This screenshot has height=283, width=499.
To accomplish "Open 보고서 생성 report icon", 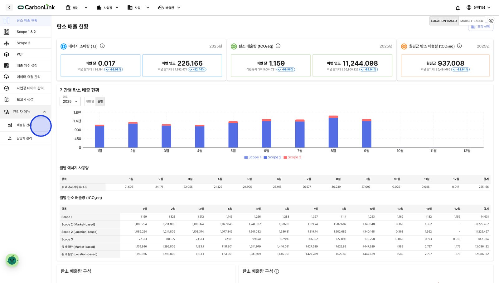I will pyautogui.click(x=7, y=99).
